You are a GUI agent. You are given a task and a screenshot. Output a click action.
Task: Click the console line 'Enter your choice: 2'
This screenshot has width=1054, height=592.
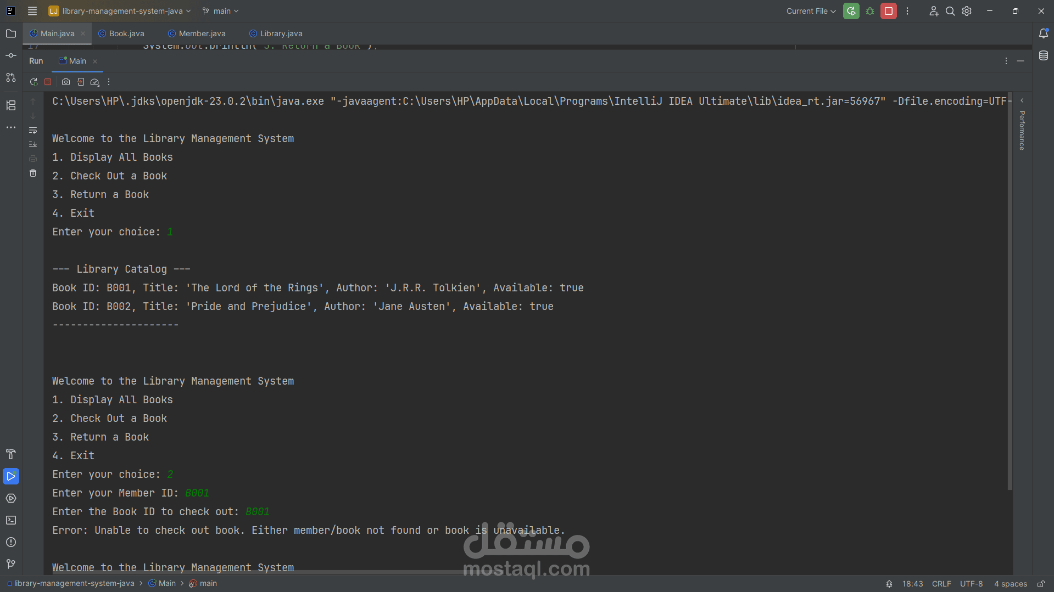point(113,475)
